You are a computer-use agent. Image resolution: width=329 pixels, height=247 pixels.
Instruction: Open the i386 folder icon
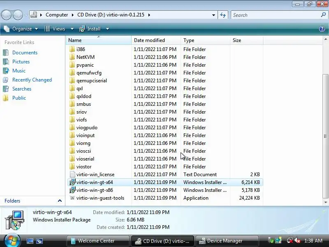[72, 49]
